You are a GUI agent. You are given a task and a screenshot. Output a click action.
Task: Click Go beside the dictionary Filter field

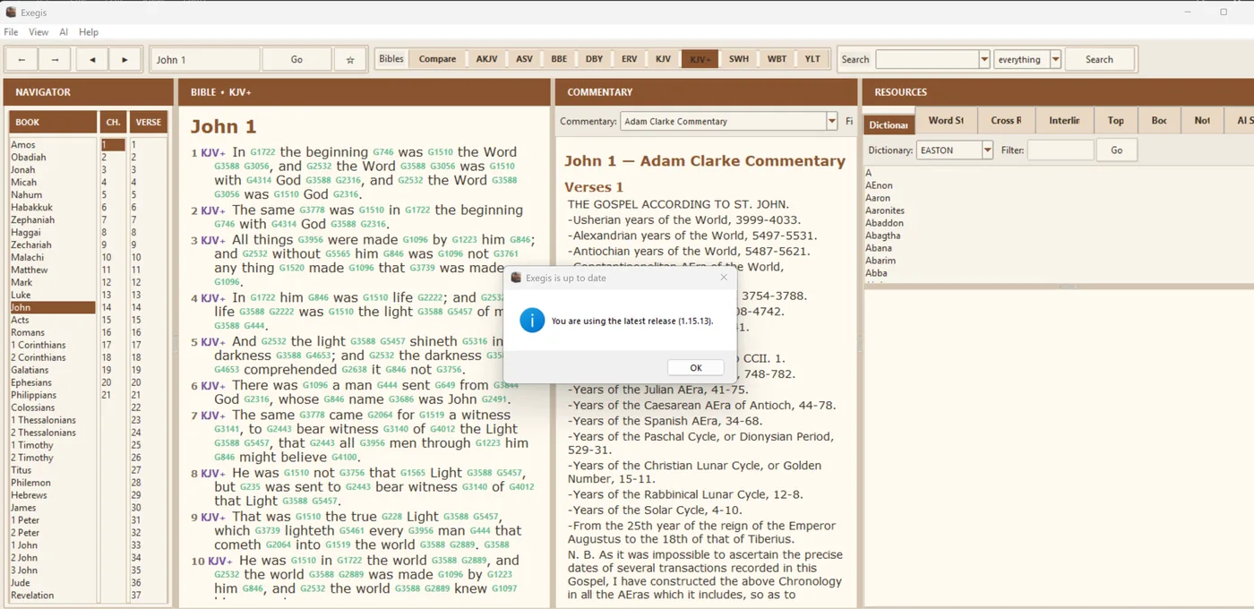[x=1116, y=150]
